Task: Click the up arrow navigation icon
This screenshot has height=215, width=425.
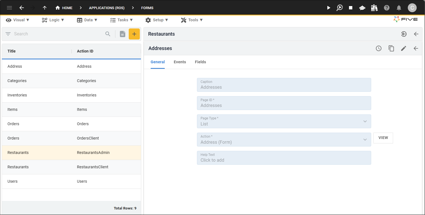Action: (x=45, y=8)
